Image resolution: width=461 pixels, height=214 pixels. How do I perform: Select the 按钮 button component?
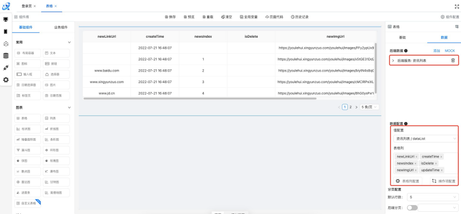[x=56, y=64]
